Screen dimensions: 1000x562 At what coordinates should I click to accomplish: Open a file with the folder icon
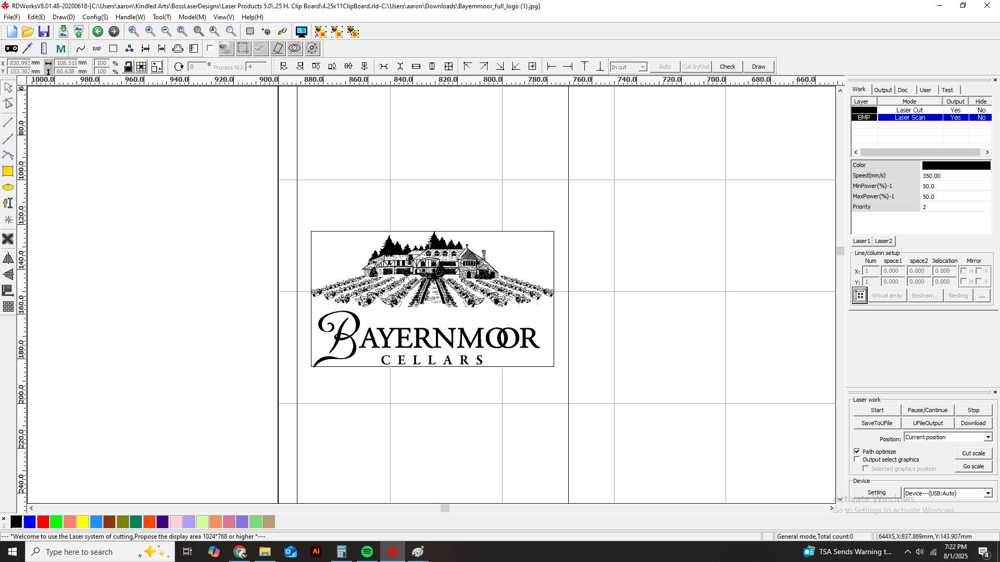[28, 32]
